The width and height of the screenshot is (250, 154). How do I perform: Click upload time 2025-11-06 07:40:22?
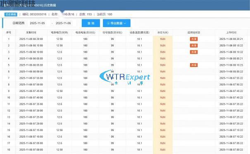[x=231, y=98]
